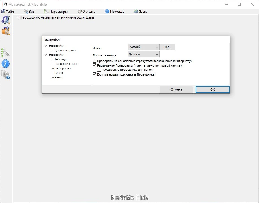The width and height of the screenshot is (259, 203).
Task: Minimize the MediaInfo window
Action: tap(227, 4)
